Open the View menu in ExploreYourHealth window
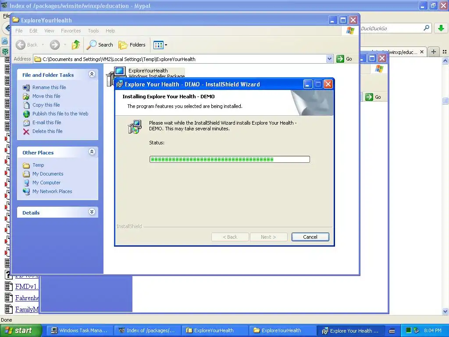The width and height of the screenshot is (449, 337). pyautogui.click(x=49, y=31)
